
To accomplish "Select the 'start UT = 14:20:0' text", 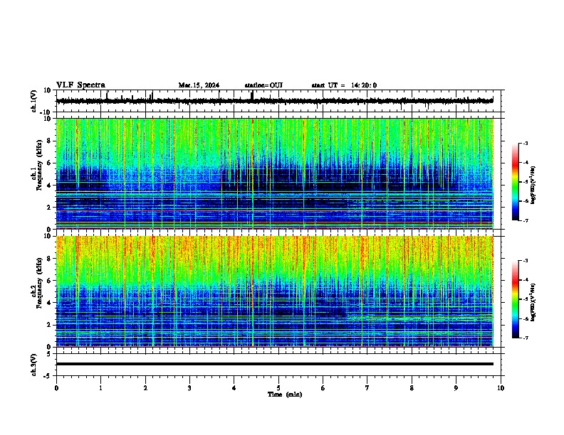I will click(x=344, y=85).
